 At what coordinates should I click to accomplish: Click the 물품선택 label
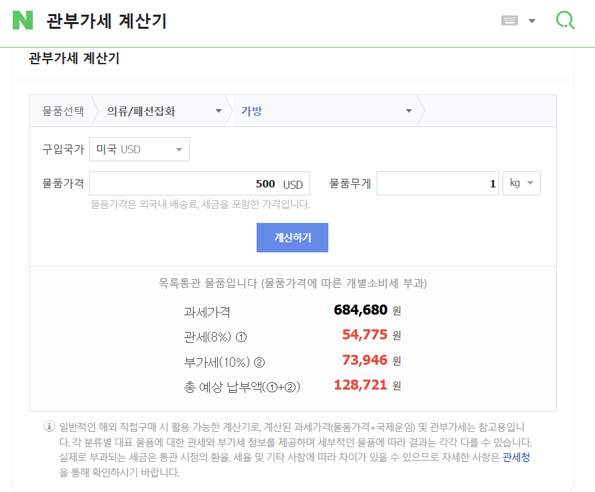[x=63, y=111]
